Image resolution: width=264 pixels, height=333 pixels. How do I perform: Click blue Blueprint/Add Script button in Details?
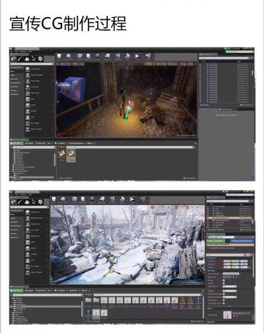tap(242, 241)
